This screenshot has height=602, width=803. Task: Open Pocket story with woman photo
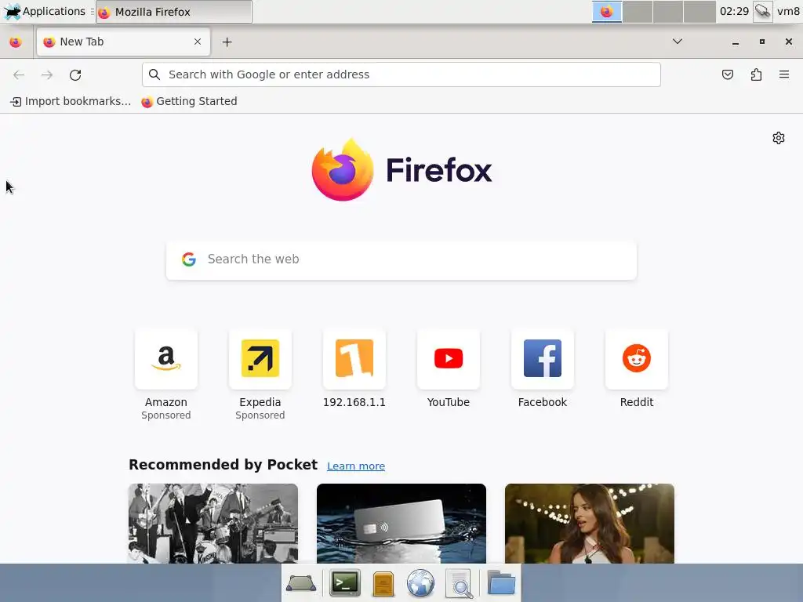click(590, 523)
